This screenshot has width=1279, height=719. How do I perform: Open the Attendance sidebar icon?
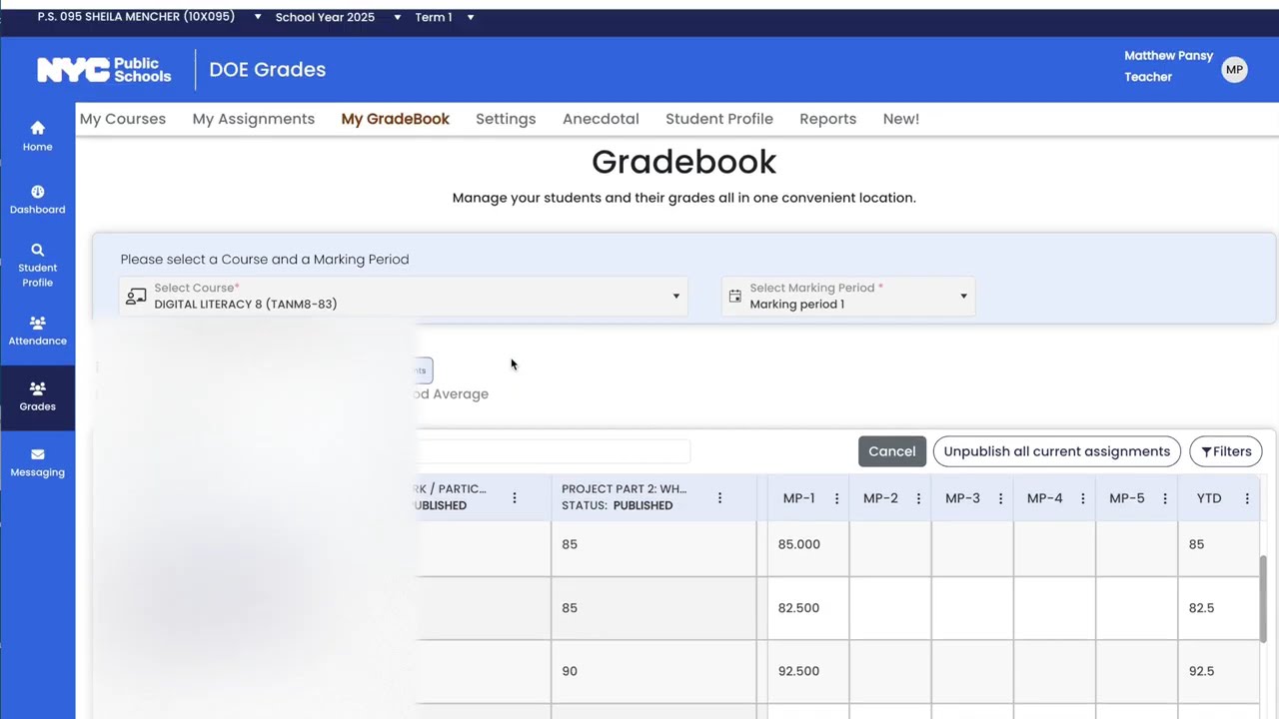pyautogui.click(x=37, y=331)
